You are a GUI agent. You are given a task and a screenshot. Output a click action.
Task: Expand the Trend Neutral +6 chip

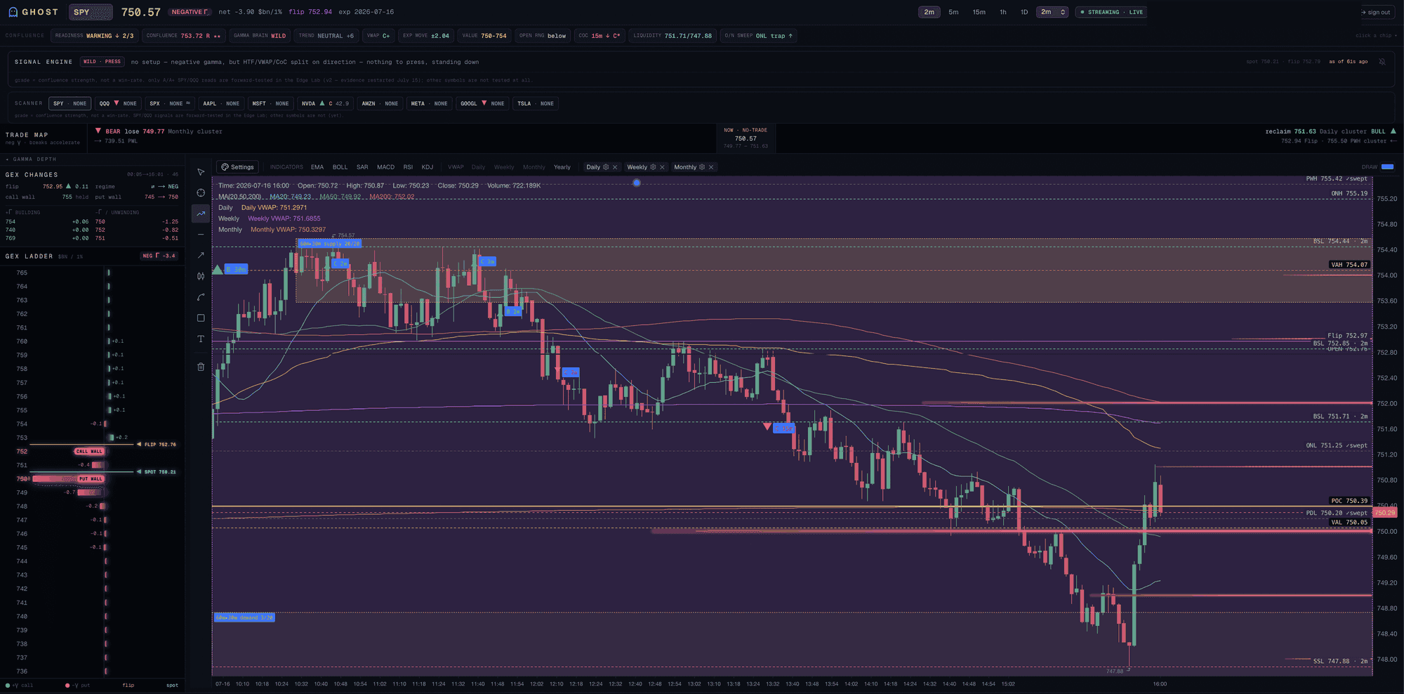point(326,36)
